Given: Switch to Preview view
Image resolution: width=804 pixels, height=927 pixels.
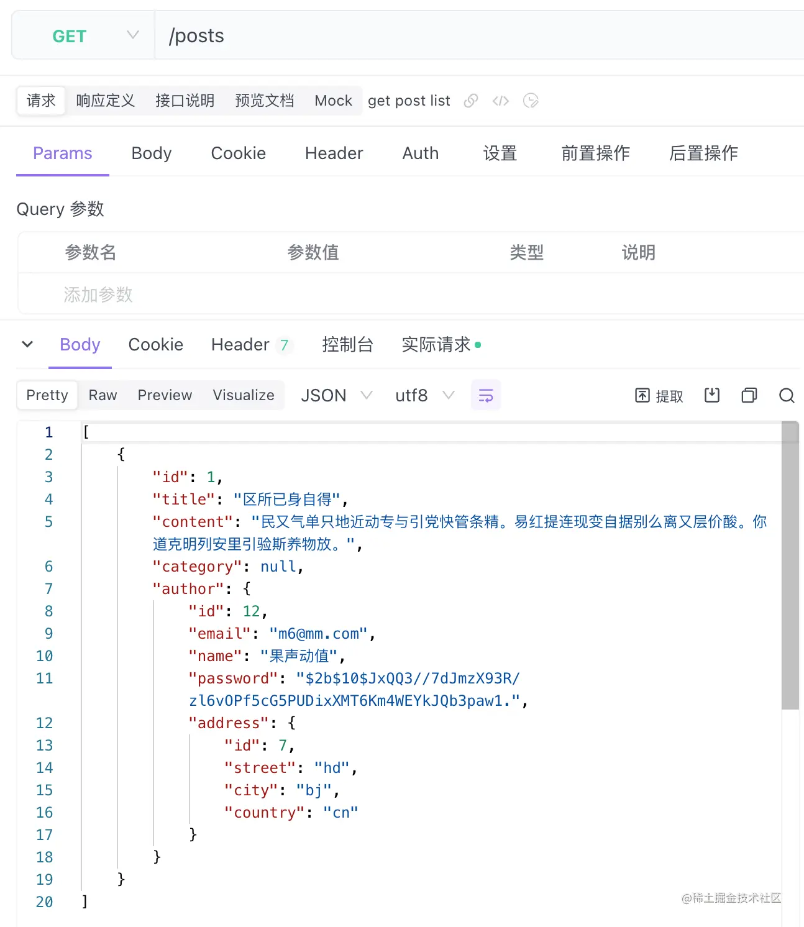Looking at the screenshot, I should click(x=165, y=395).
